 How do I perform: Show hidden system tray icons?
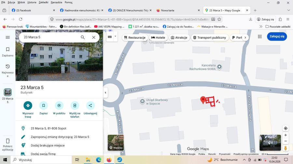[244, 160]
